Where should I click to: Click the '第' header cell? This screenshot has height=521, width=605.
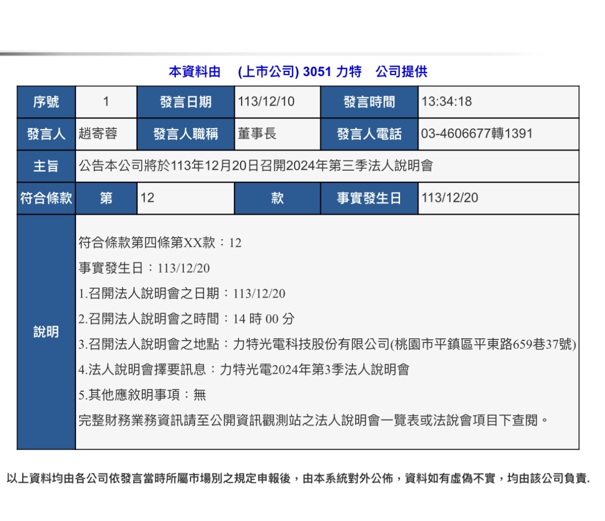pos(106,198)
